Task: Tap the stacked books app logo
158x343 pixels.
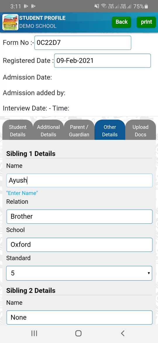Action: [10, 22]
